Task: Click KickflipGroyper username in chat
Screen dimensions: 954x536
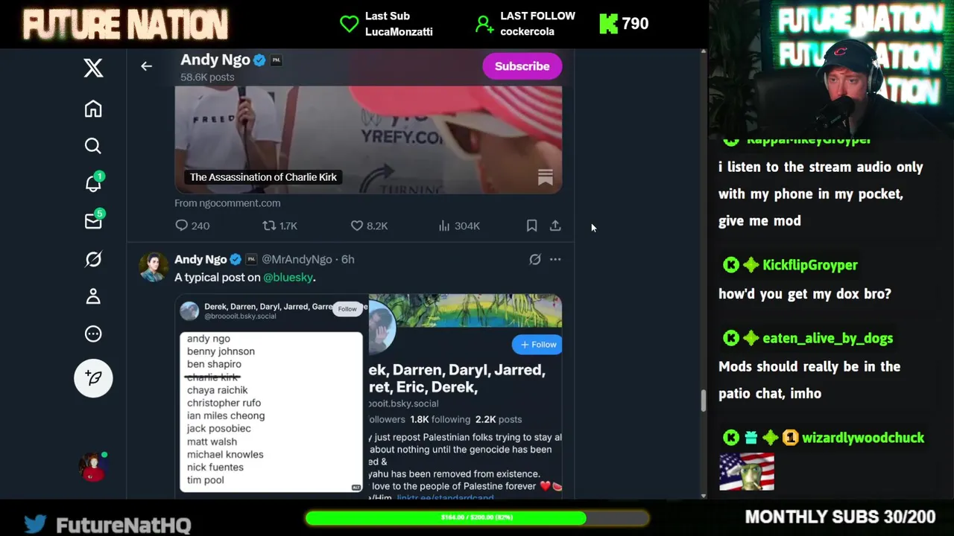Action: tap(809, 265)
